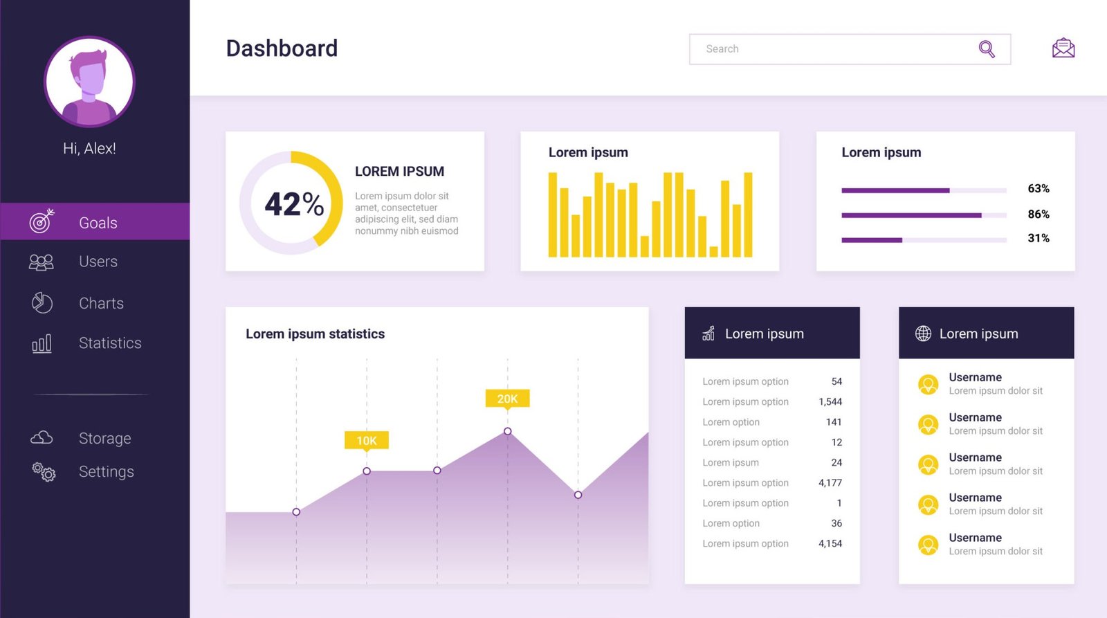Go to the Statistics menu item

[110, 343]
